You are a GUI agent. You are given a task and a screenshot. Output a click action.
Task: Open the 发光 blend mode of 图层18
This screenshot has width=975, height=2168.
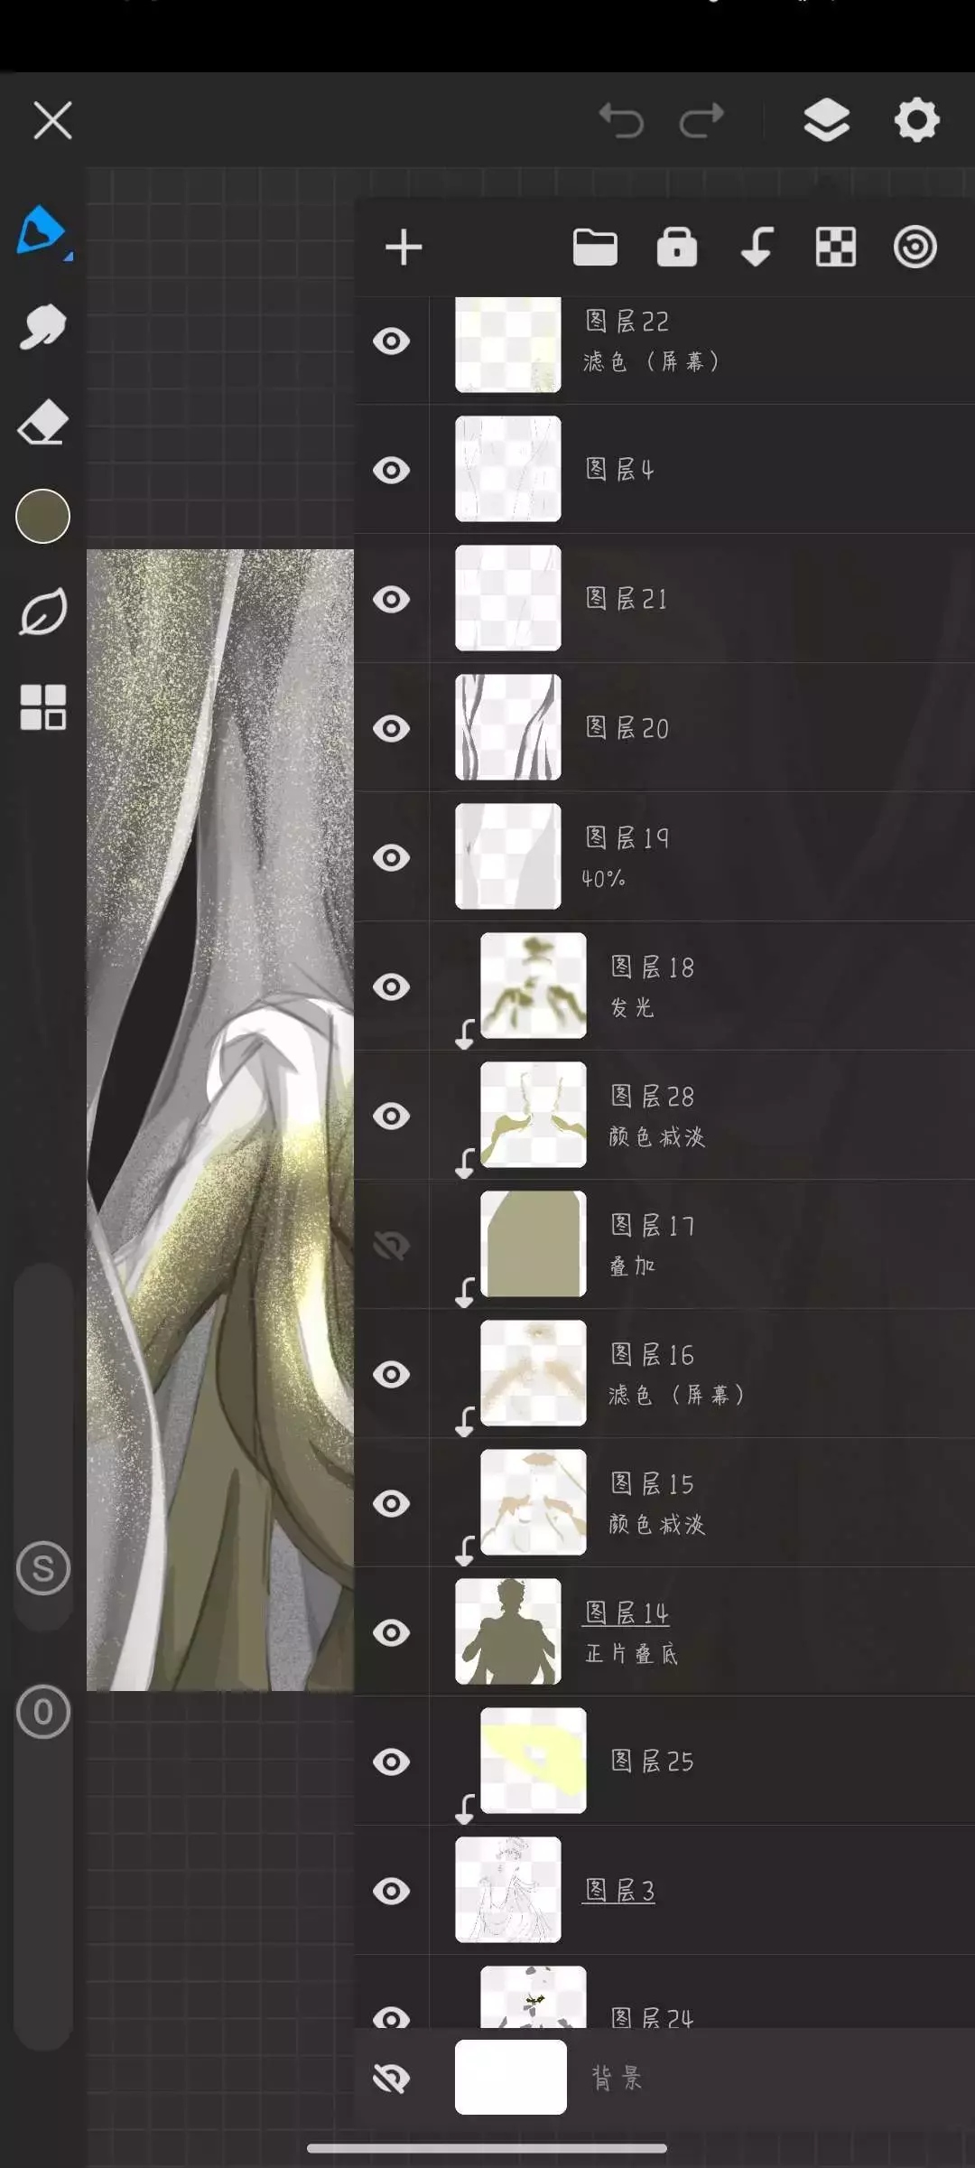tap(632, 1007)
